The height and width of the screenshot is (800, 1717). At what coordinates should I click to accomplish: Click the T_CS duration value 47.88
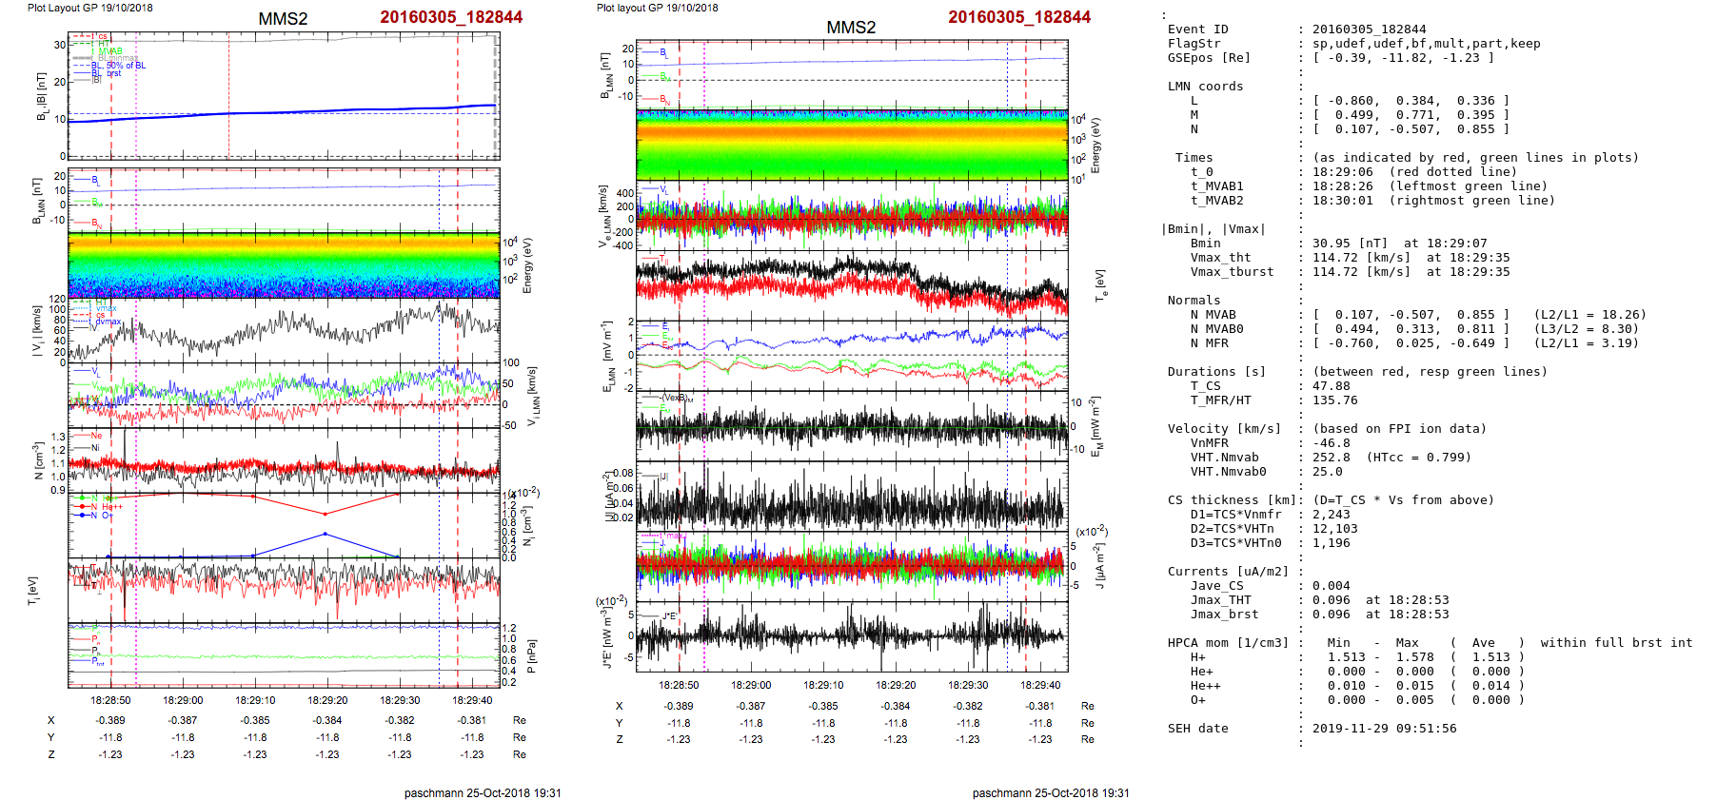1331,386
